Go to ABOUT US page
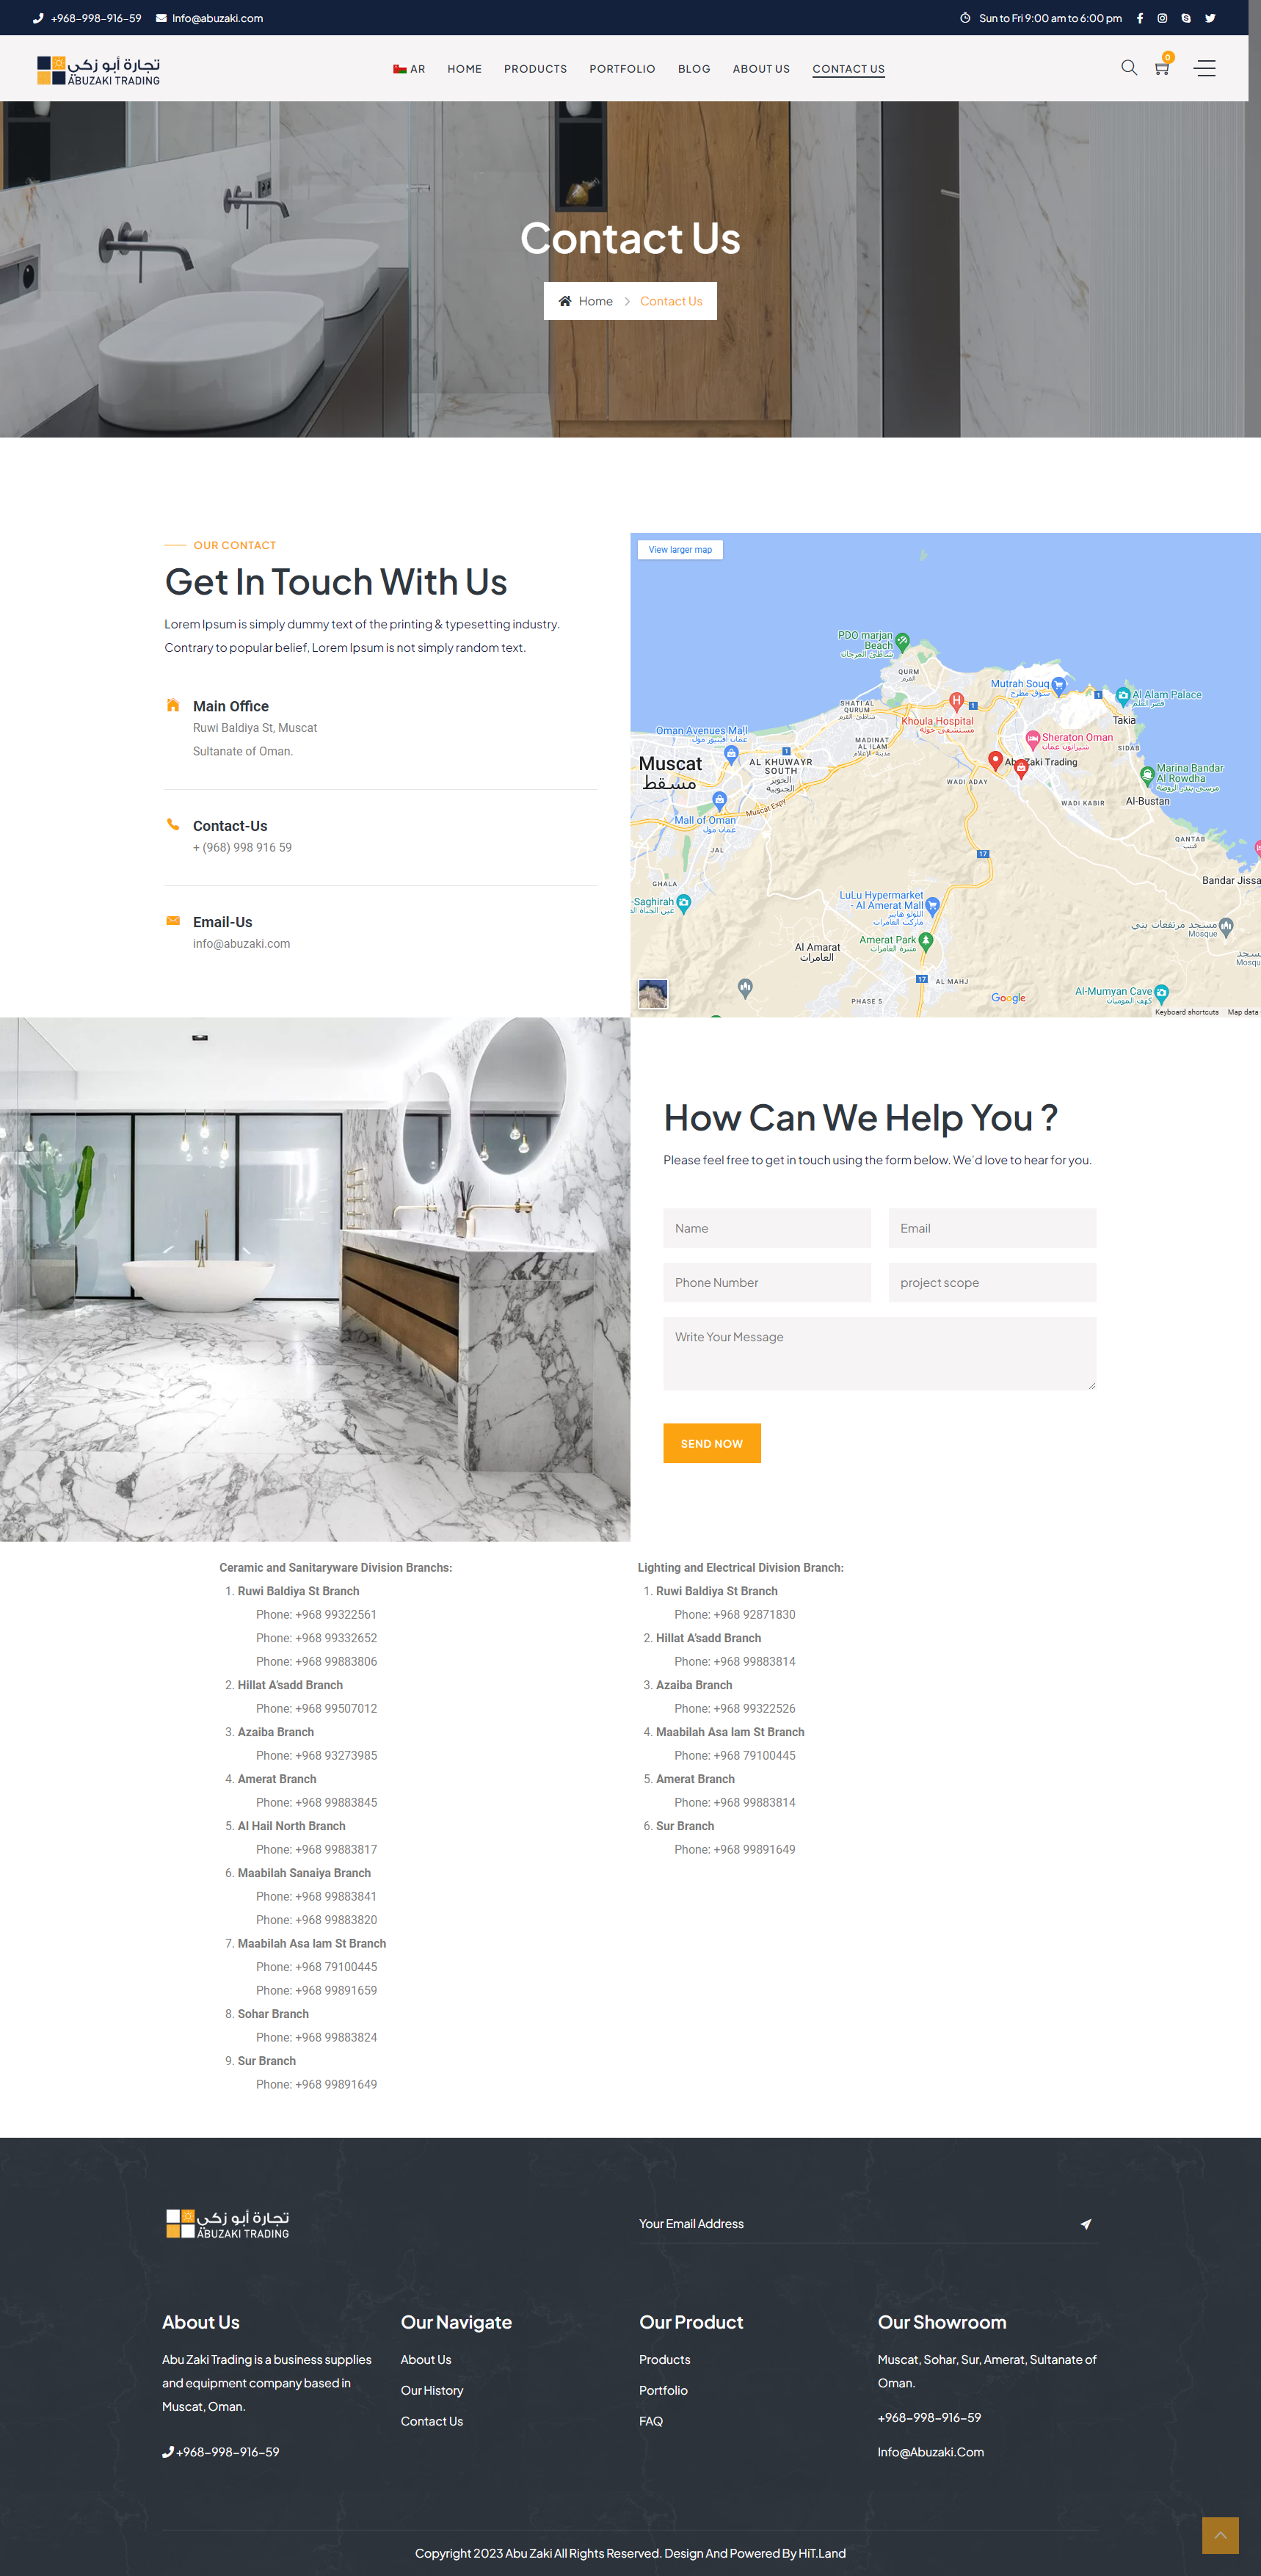1261x2576 pixels. pyautogui.click(x=761, y=69)
